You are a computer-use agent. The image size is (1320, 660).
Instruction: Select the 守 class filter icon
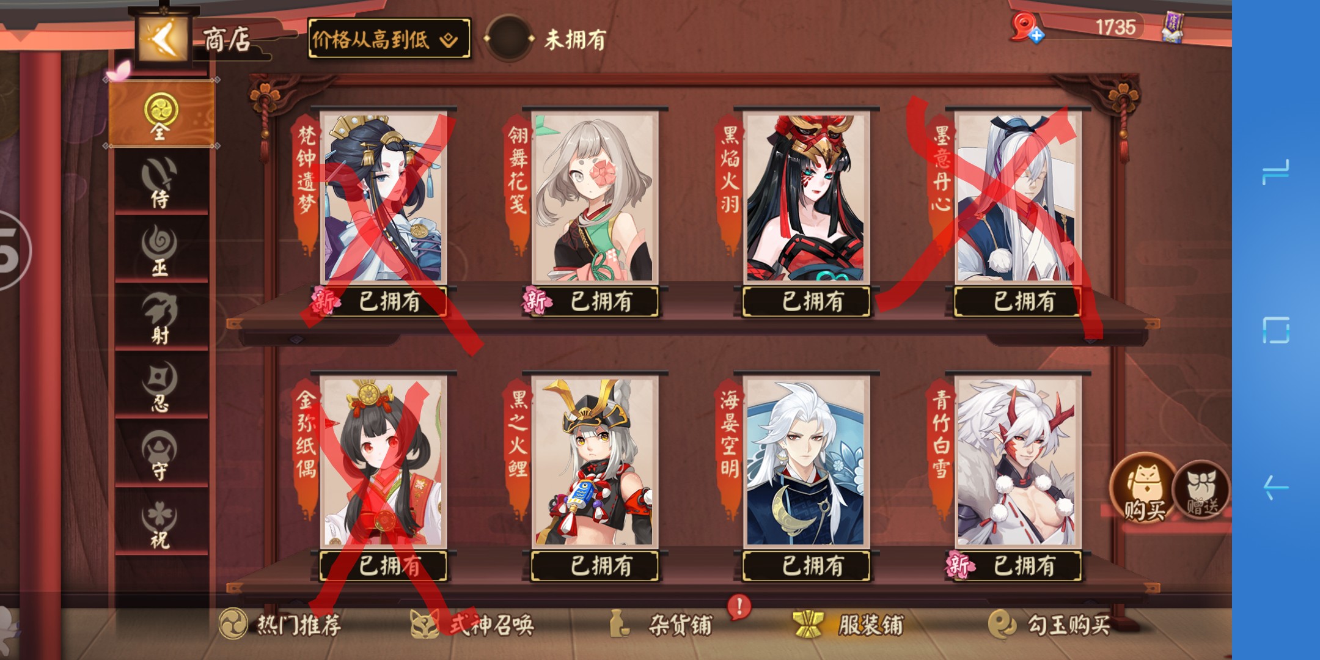point(160,454)
